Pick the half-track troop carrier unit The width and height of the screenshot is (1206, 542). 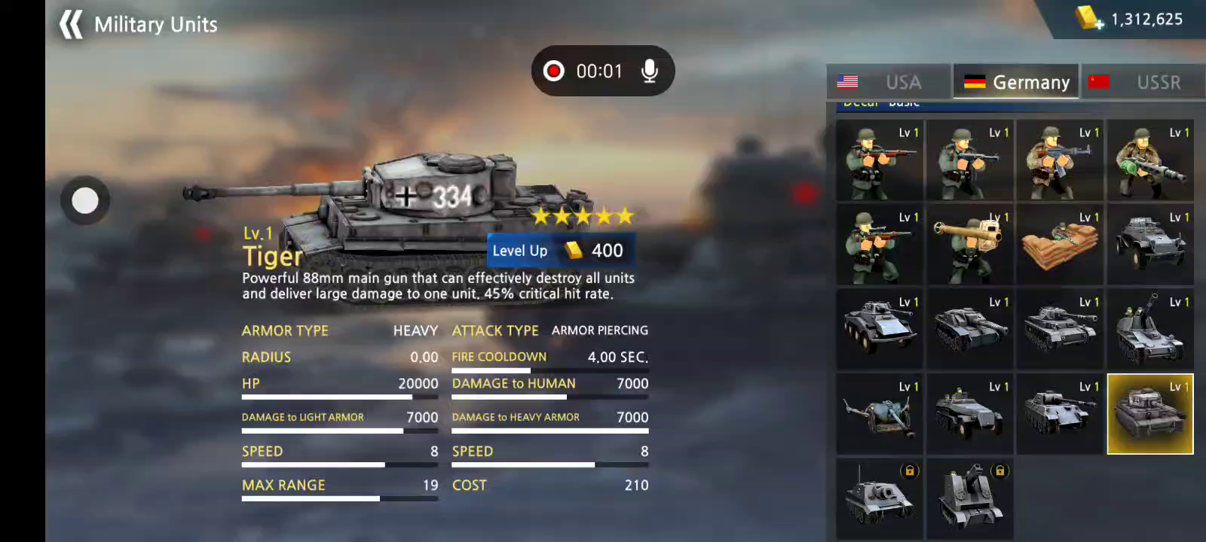pos(969,414)
